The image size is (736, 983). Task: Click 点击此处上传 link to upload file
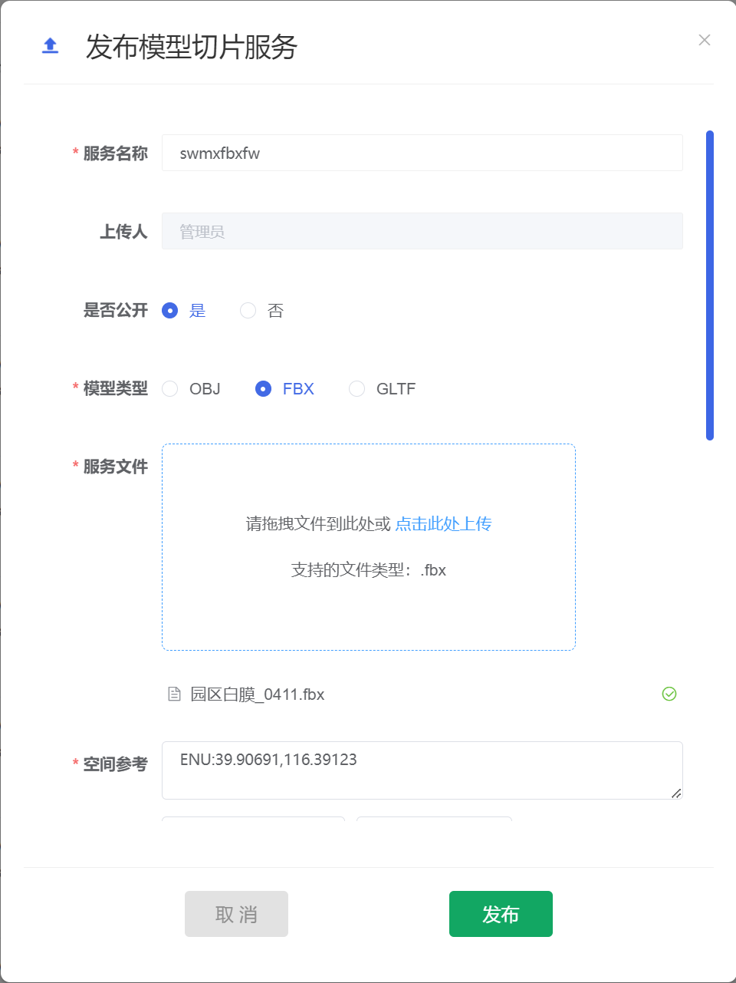click(443, 524)
